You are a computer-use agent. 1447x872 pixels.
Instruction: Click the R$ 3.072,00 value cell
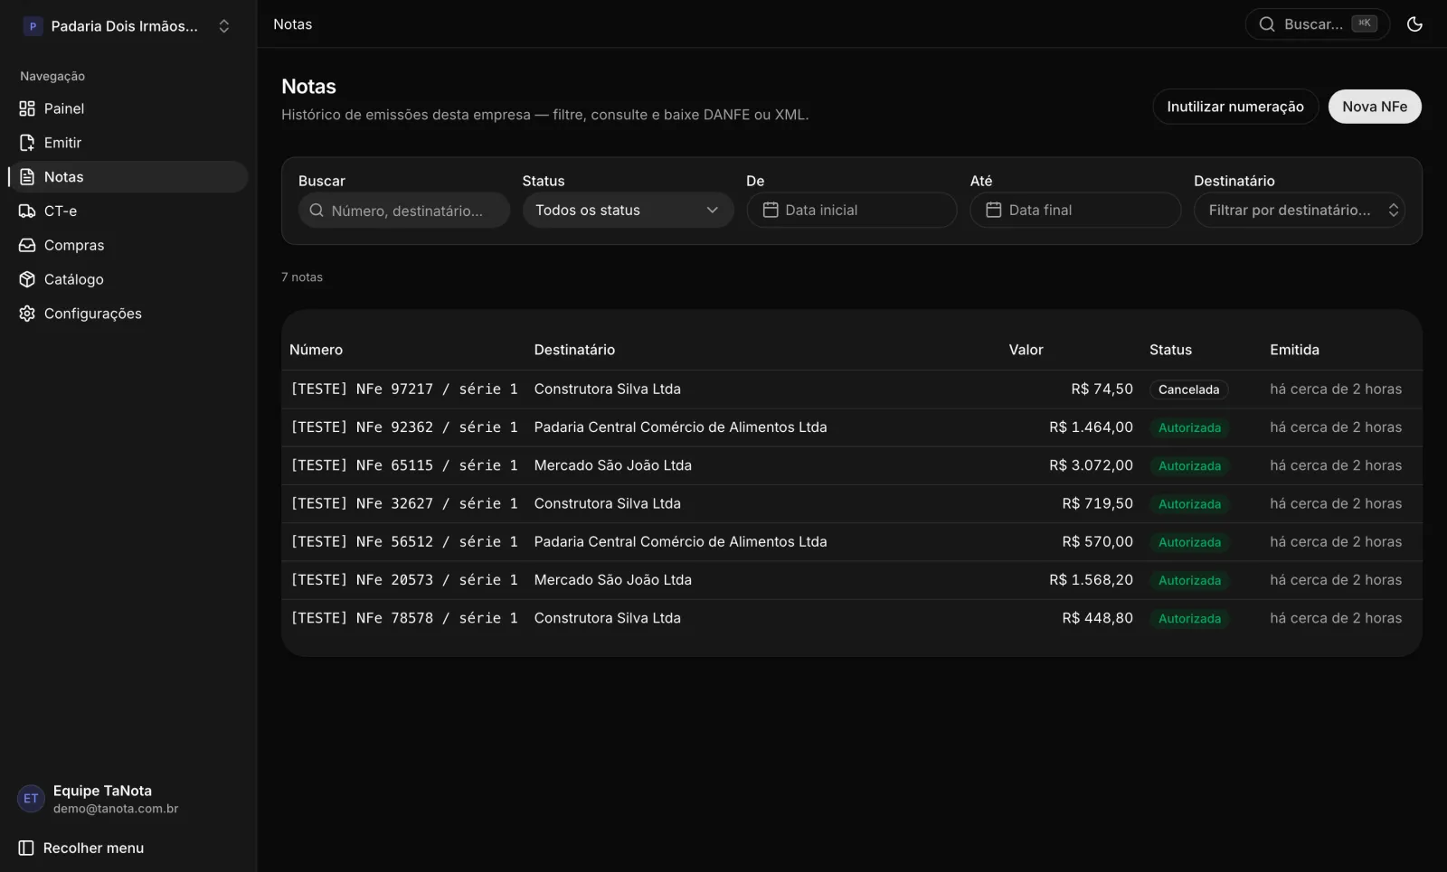1091,465
